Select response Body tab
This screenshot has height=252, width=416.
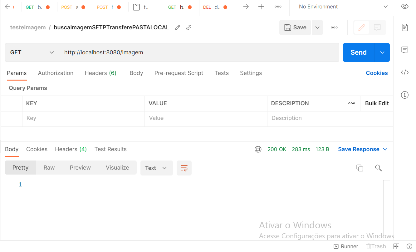(x=12, y=149)
